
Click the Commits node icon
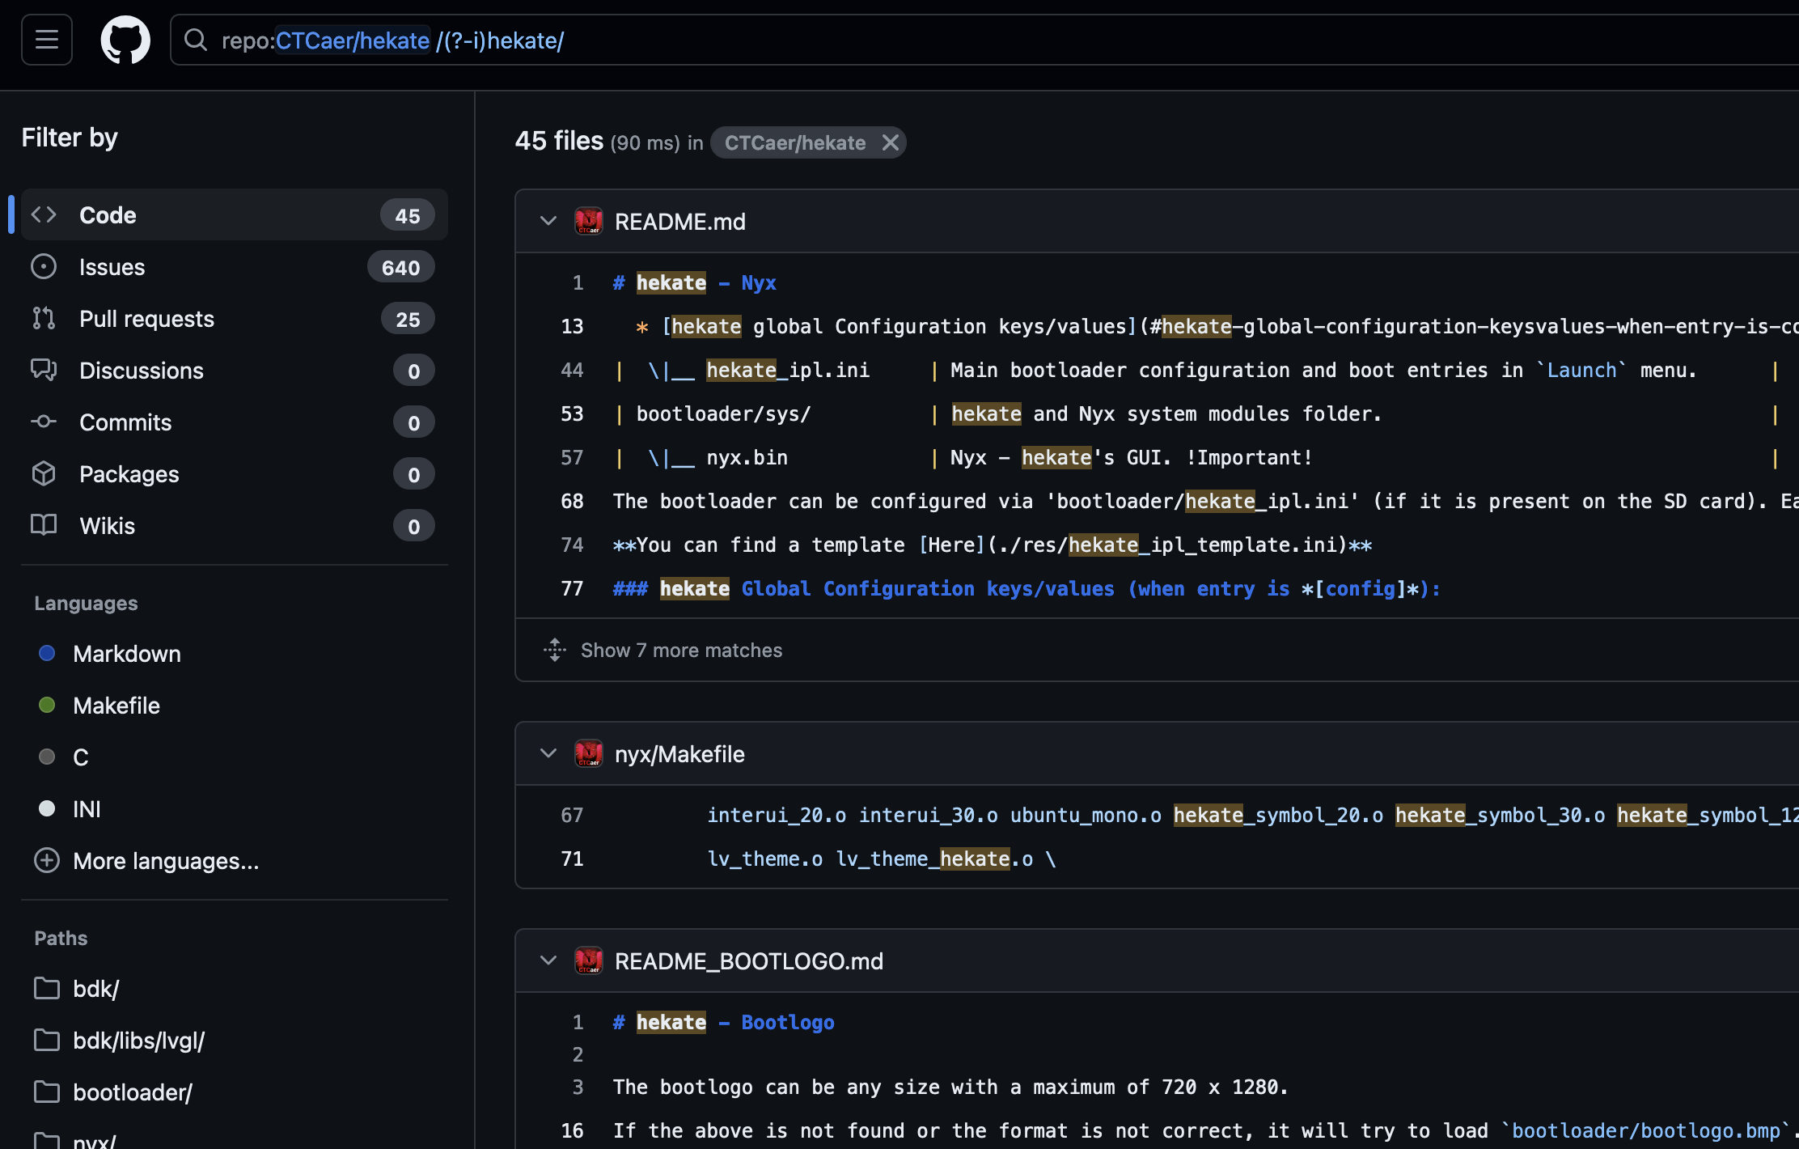tap(44, 422)
